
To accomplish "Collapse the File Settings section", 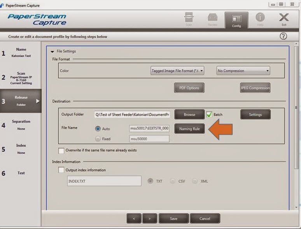I will click(52, 51).
